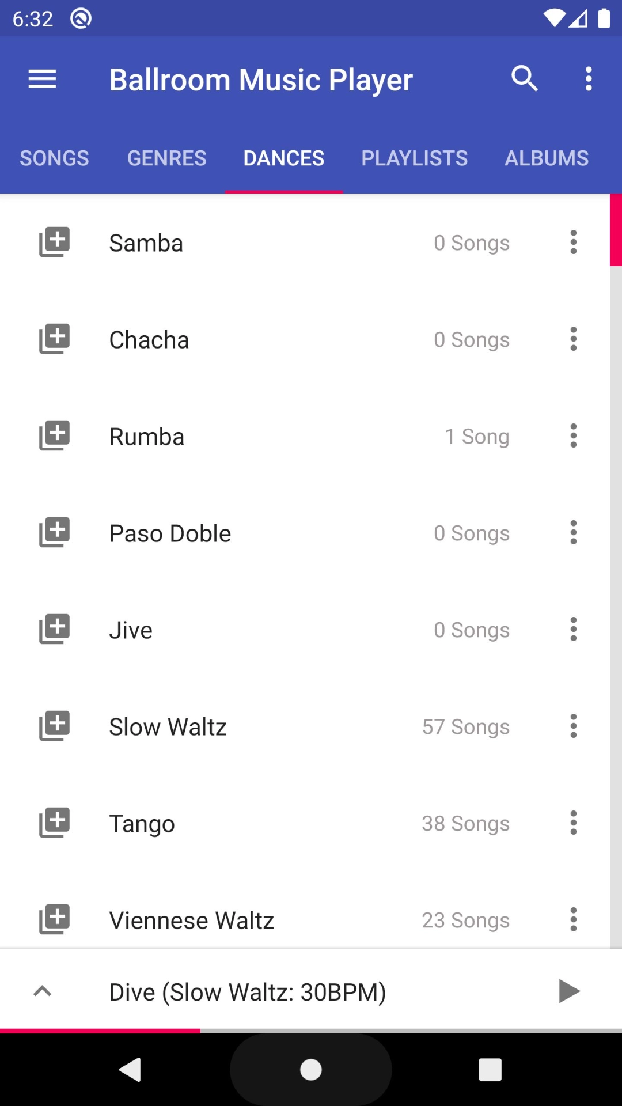Switch to the Playlists tab
Viewport: 622px width, 1106px height.
coord(414,158)
